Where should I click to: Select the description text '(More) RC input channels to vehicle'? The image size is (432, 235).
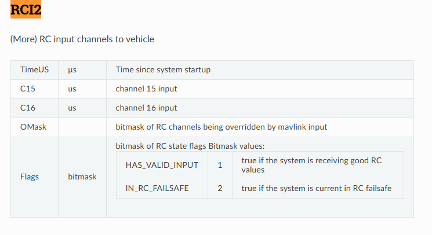pos(82,39)
